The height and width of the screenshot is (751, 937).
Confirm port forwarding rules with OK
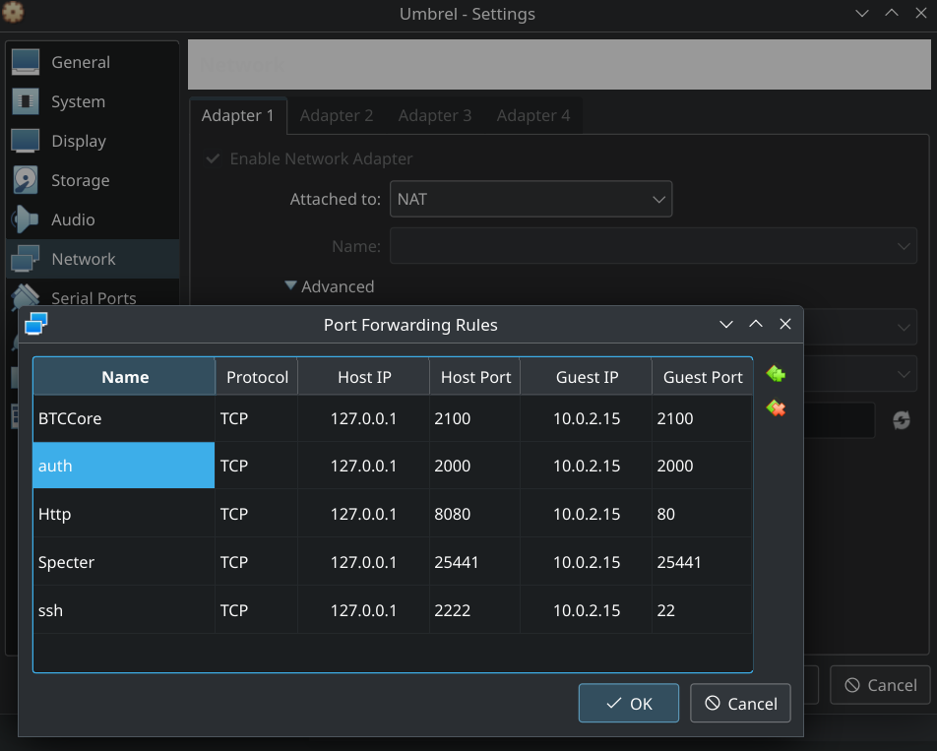click(x=629, y=703)
